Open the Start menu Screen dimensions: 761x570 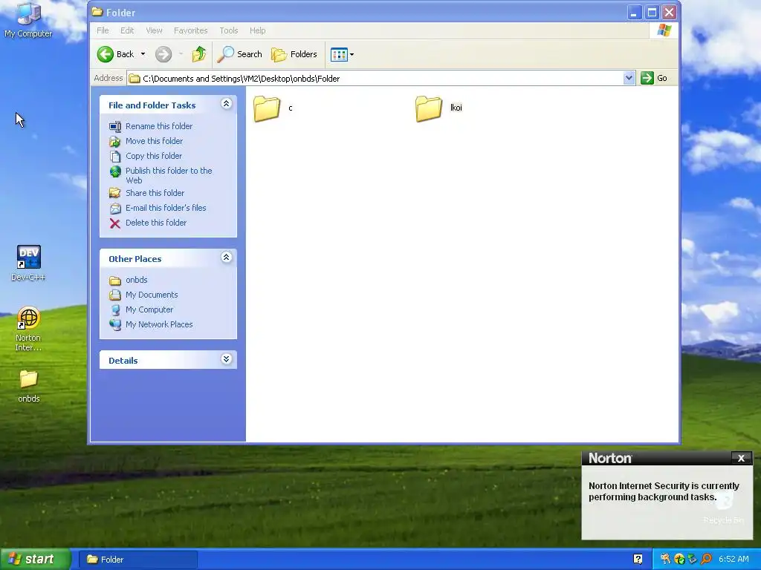pyautogui.click(x=36, y=560)
